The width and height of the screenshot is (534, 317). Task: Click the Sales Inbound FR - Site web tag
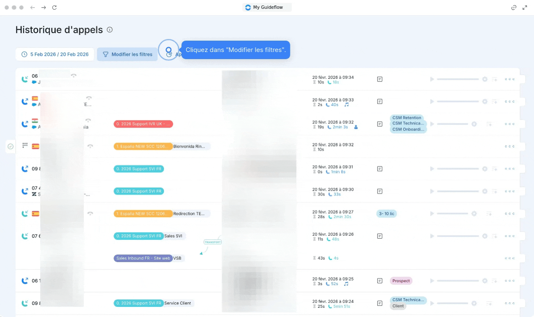click(143, 258)
